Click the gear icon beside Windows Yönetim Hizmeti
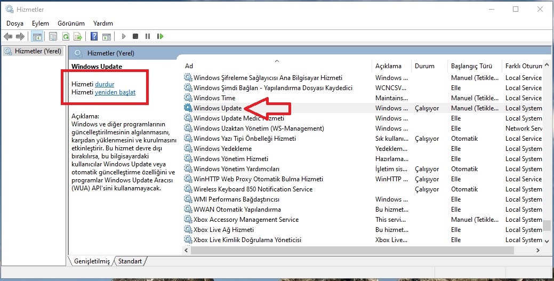554x281 pixels. click(188, 159)
